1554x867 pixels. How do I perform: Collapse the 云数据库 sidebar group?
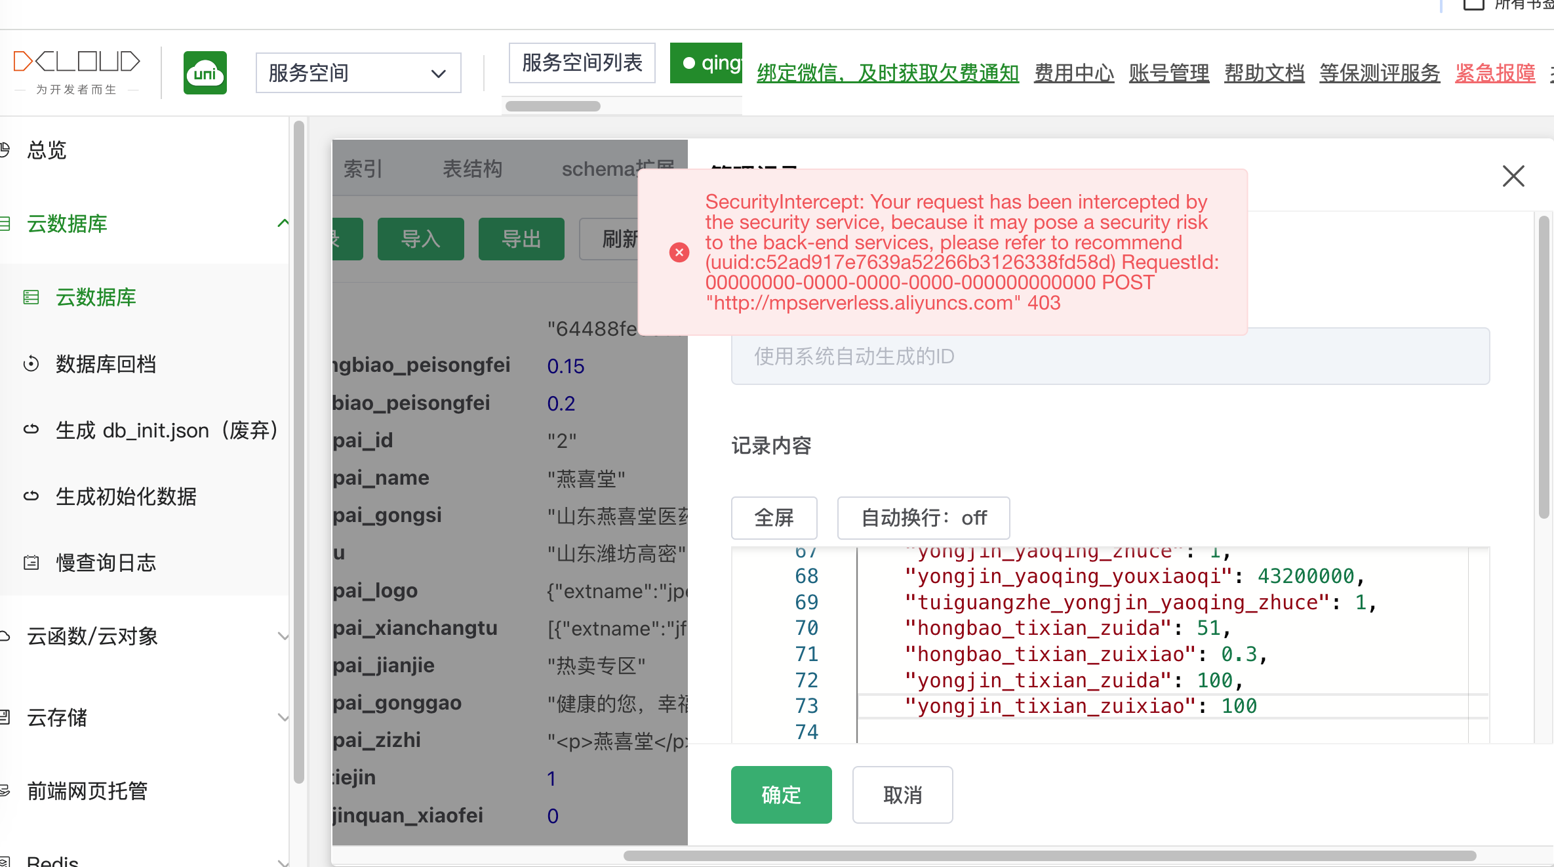click(x=144, y=224)
